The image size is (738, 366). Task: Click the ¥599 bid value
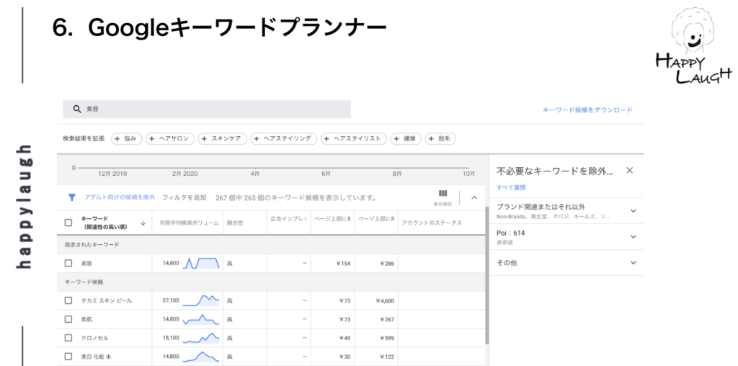click(x=387, y=338)
